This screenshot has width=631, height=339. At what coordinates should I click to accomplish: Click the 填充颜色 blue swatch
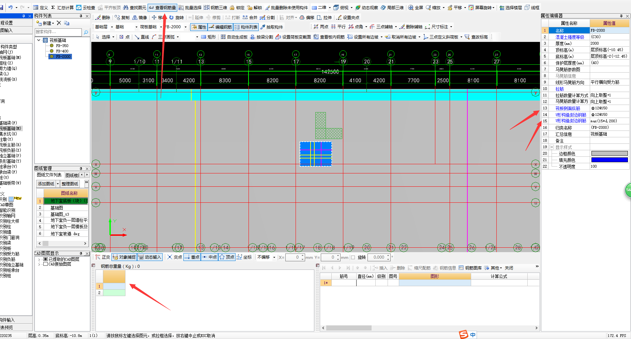(x=609, y=160)
